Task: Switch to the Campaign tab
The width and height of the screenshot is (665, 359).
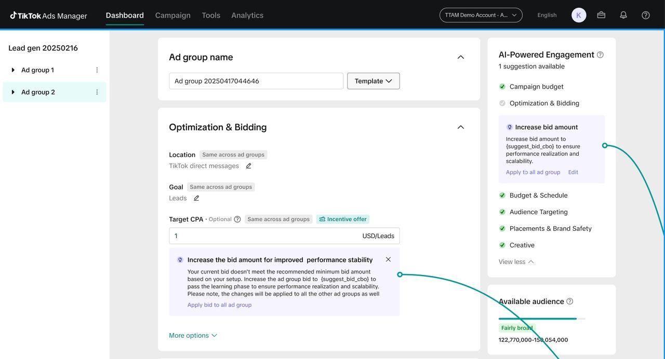Action: (x=172, y=15)
